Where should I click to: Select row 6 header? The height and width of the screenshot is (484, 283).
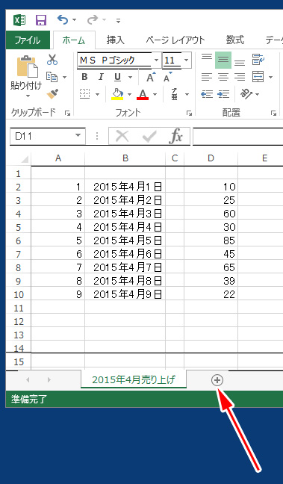tap(18, 241)
